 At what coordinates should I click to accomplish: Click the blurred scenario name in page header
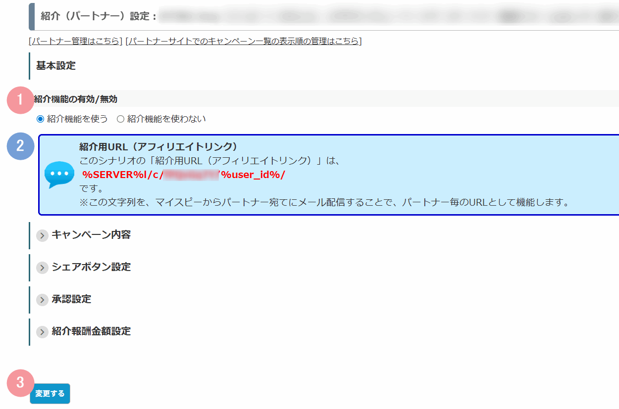tap(386, 16)
